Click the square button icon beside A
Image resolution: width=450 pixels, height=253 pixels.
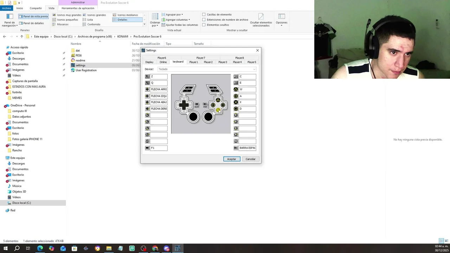[x=236, y=96]
